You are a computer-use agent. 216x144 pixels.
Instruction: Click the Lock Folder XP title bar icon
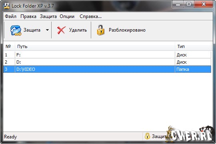6,6
